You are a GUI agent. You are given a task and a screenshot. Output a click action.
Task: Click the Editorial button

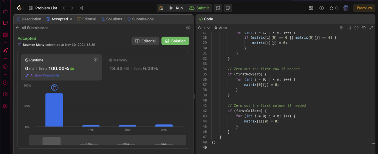coord(146,41)
